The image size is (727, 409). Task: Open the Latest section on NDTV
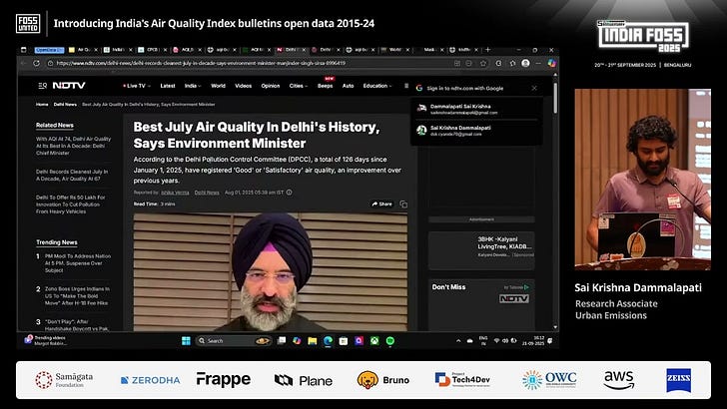pyautogui.click(x=168, y=86)
